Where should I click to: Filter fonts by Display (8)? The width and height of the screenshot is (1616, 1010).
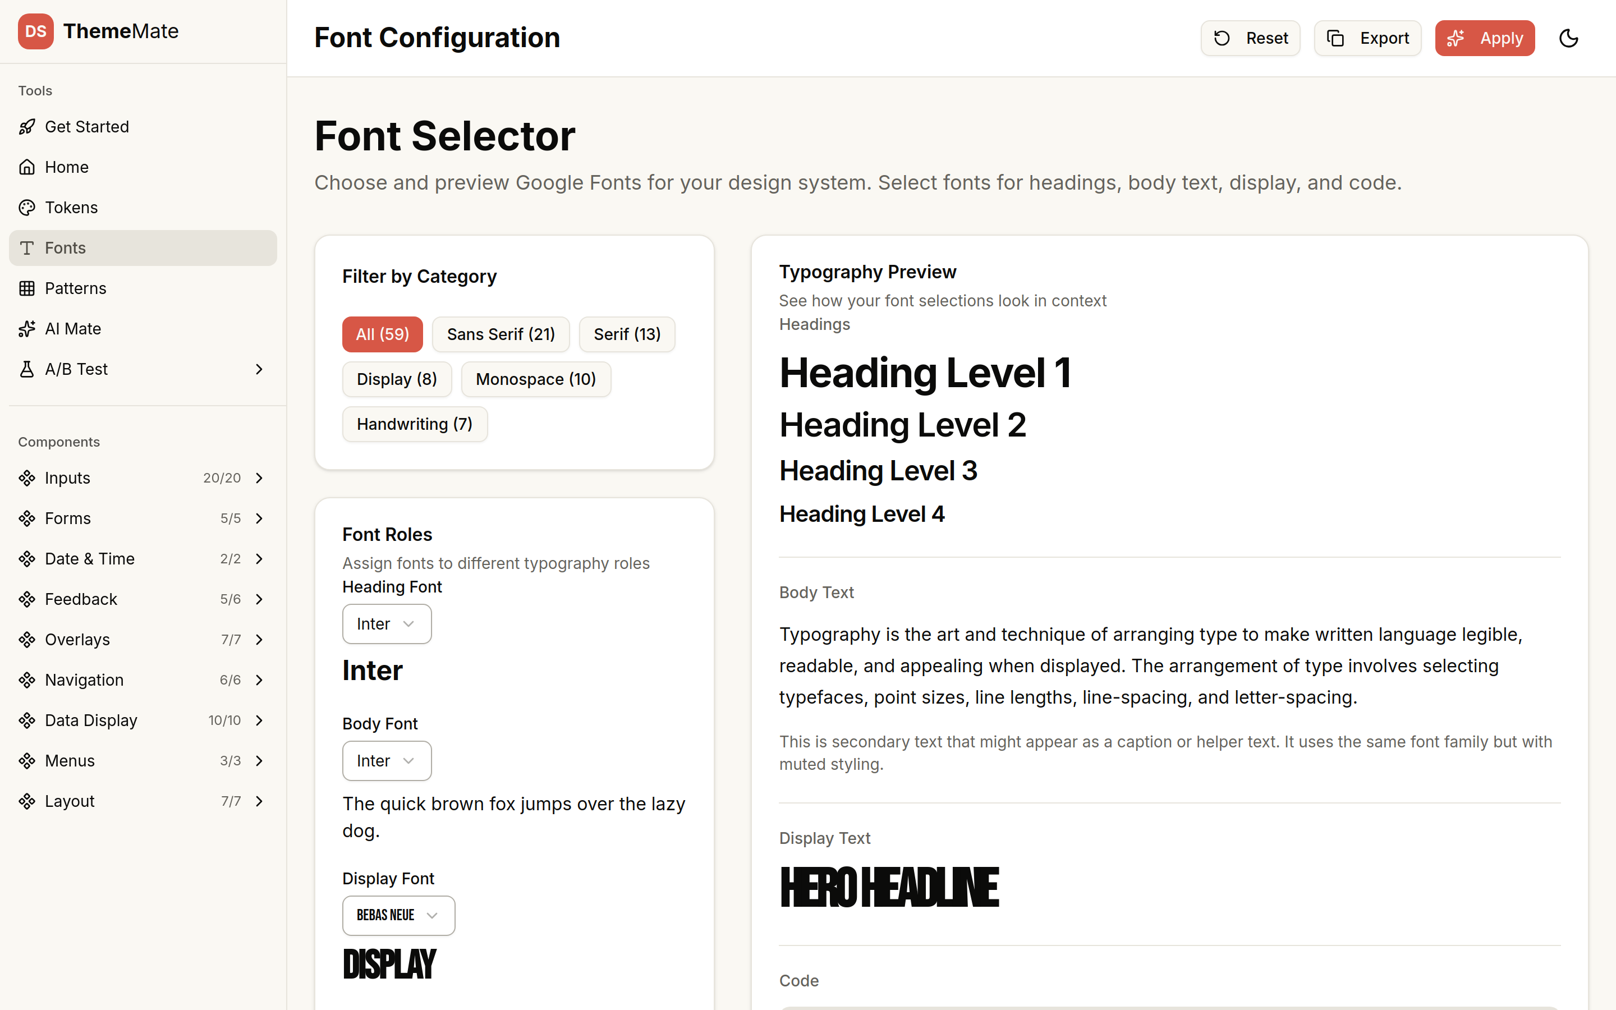tap(397, 379)
